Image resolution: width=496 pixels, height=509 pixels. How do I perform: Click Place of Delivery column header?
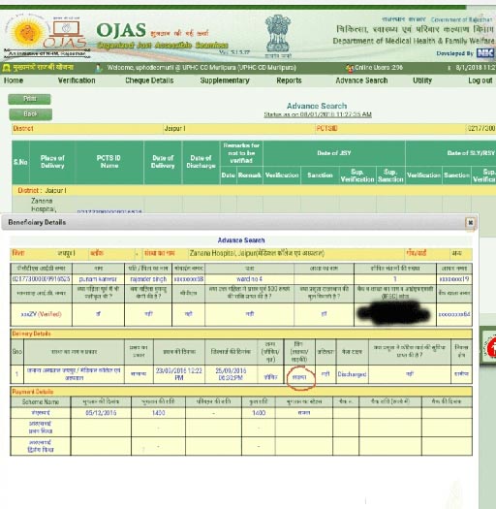tap(52, 162)
